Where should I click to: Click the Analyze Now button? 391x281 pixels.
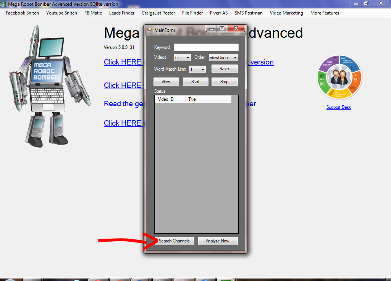point(218,241)
